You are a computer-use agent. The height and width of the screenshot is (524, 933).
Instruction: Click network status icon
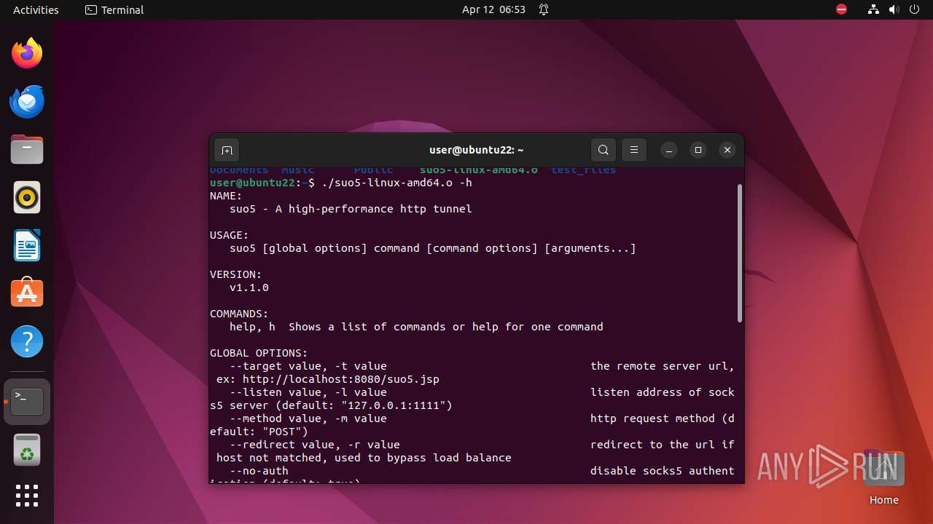coord(873,9)
